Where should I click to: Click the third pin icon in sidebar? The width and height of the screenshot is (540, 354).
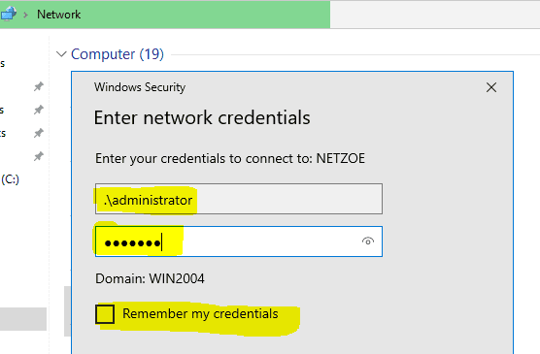point(39,133)
